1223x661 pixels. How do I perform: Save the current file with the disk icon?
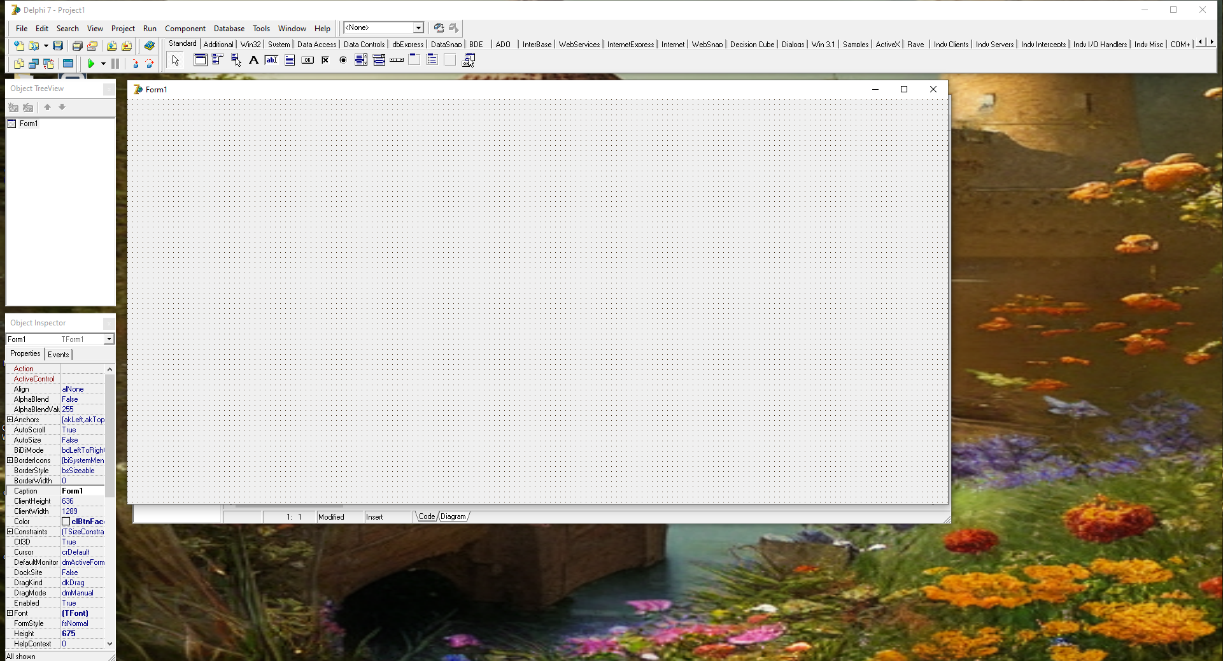(x=57, y=45)
